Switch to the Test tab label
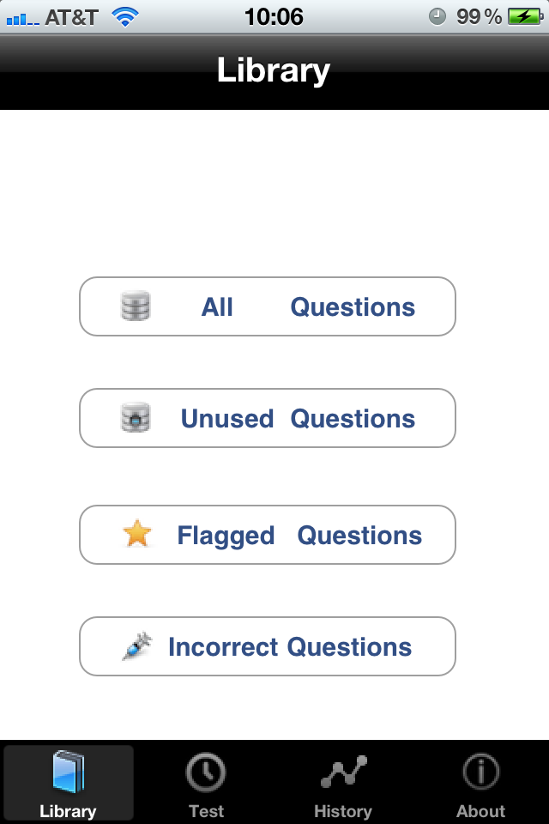This screenshot has width=549, height=824. pos(206,810)
